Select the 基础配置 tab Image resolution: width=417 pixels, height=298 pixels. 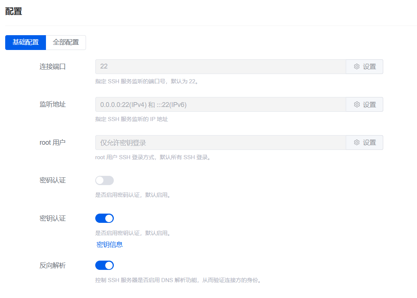click(x=26, y=42)
